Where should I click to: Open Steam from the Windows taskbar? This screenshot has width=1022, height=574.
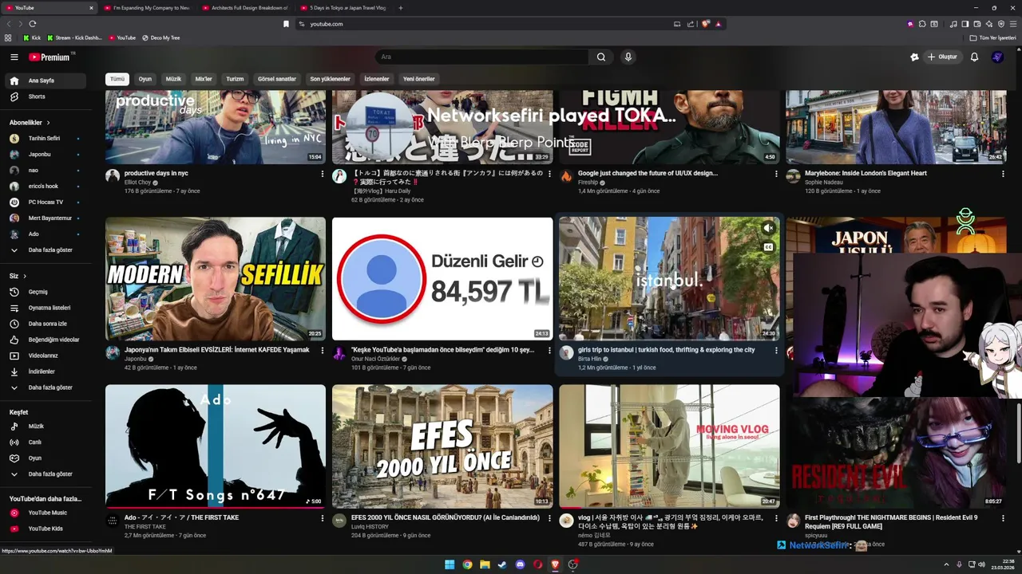point(502,564)
